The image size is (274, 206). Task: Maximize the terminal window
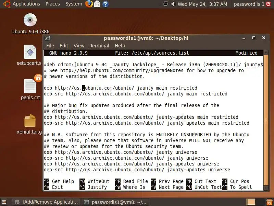[254, 38]
